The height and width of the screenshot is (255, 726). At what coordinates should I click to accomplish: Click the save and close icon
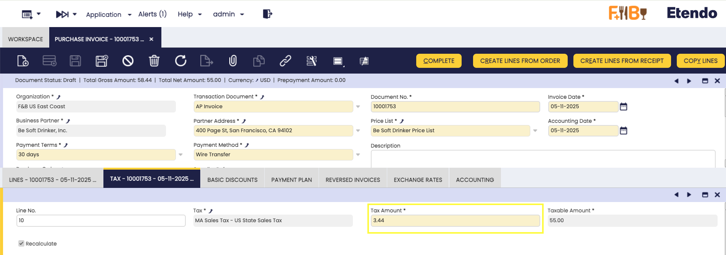102,61
